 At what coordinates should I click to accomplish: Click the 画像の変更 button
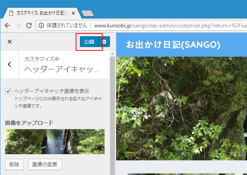[x=45, y=165]
